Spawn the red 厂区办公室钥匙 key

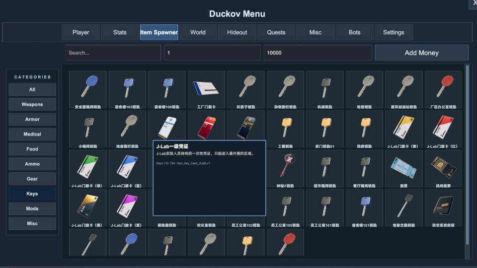(x=443, y=89)
